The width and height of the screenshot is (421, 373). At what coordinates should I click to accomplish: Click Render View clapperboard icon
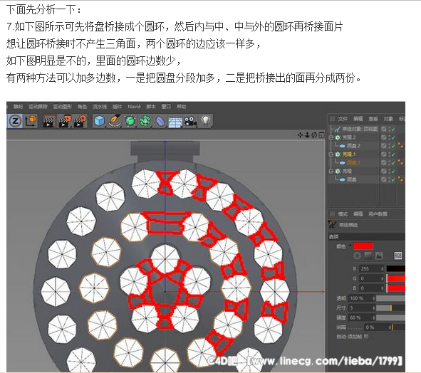(x=48, y=121)
